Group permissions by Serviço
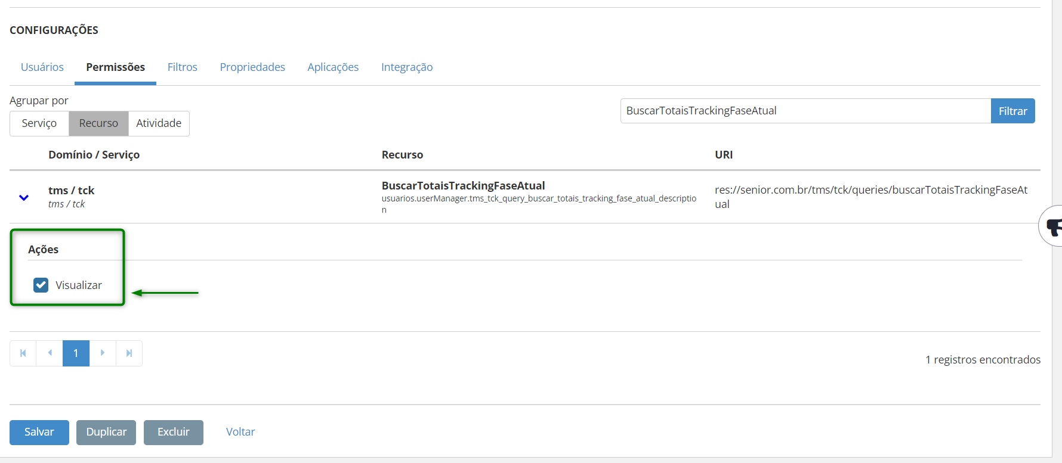1062x463 pixels. pyautogui.click(x=39, y=123)
